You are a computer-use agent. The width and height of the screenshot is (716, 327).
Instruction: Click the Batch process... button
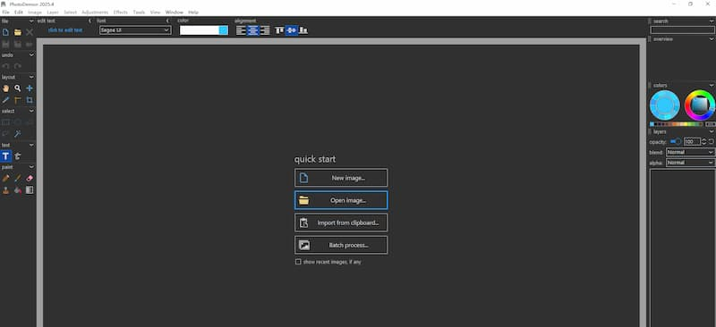pyautogui.click(x=341, y=245)
